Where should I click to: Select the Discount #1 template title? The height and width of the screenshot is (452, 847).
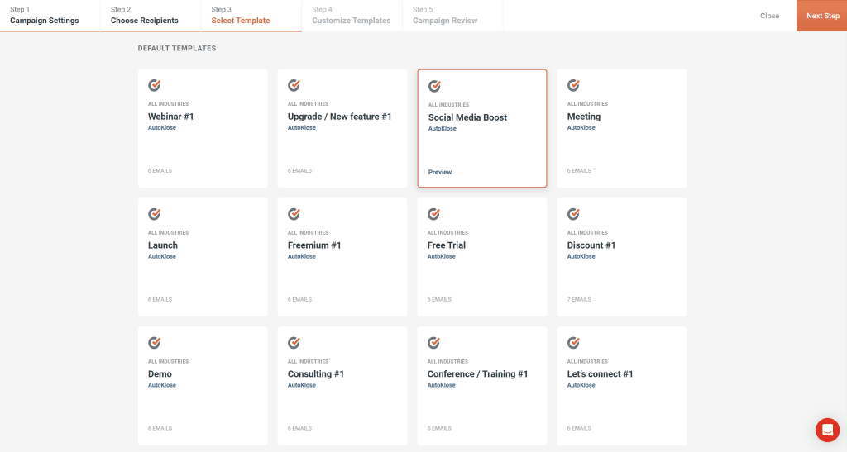[x=591, y=245]
